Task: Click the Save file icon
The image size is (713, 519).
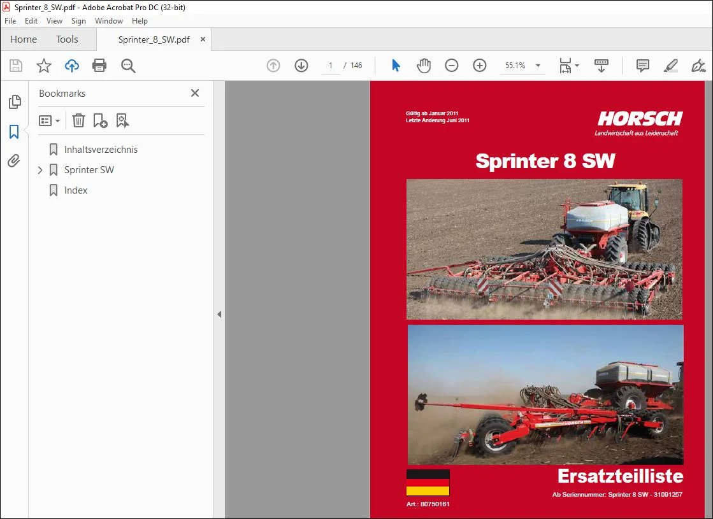Action: tap(16, 66)
